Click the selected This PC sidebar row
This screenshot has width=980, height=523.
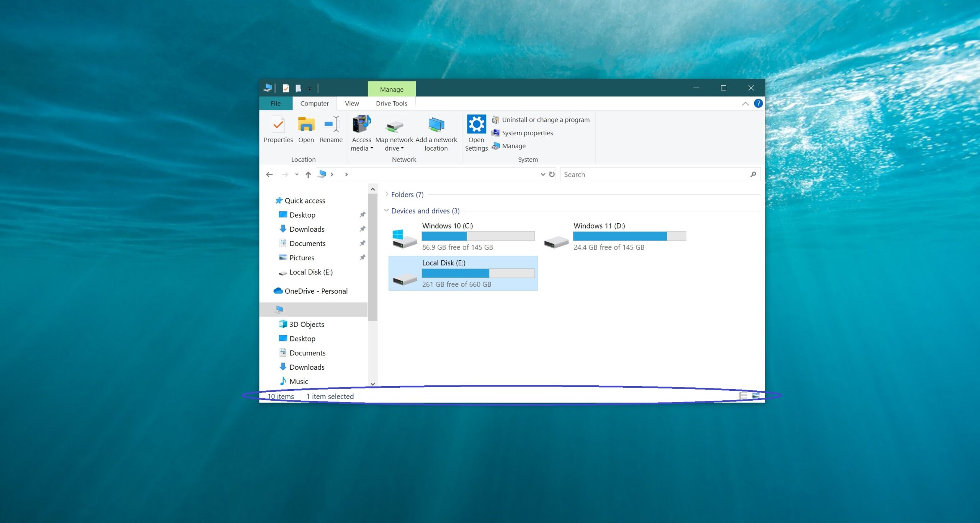coord(314,309)
